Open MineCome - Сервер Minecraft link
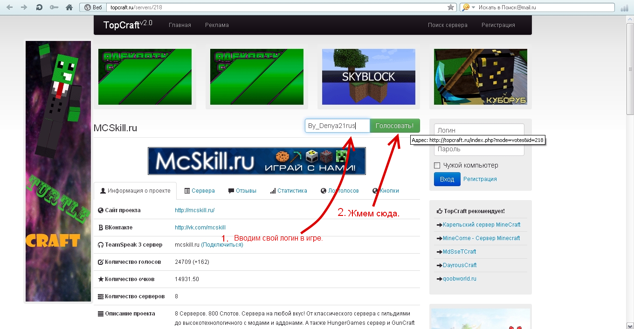The image size is (634, 329). pos(482,238)
